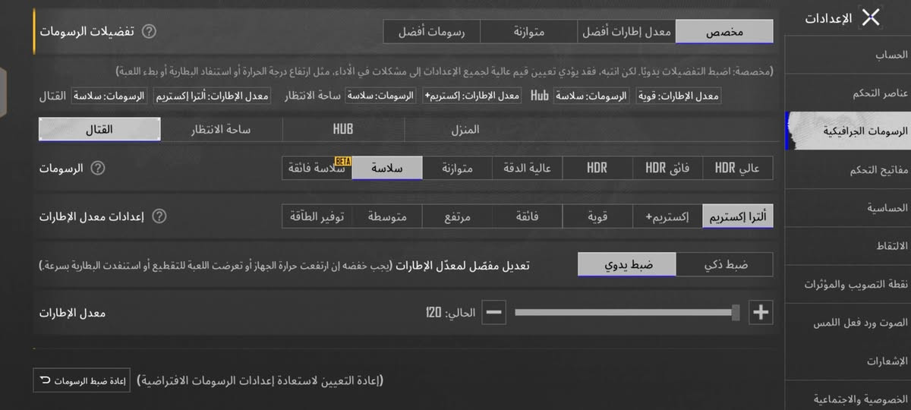
Task: Click the الإعدادات title text
Action: click(828, 18)
